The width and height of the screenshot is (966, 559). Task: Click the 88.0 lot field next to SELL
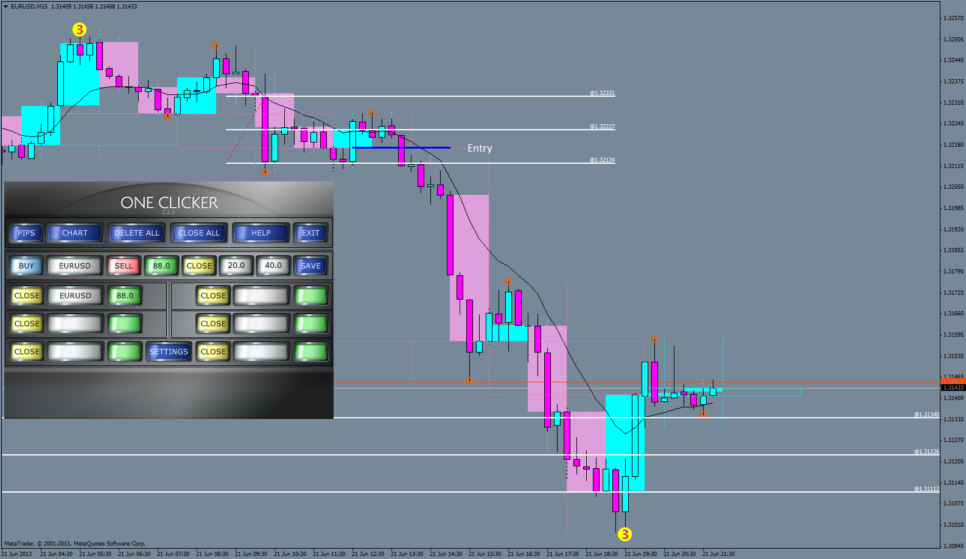point(161,265)
